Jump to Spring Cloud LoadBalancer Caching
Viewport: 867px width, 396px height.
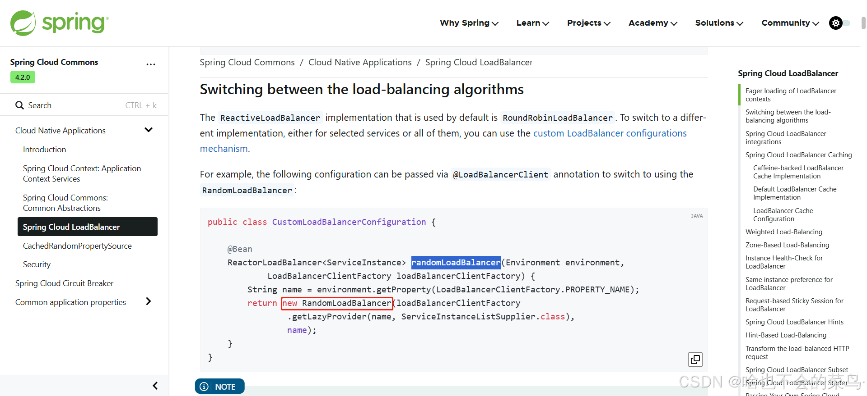[798, 155]
